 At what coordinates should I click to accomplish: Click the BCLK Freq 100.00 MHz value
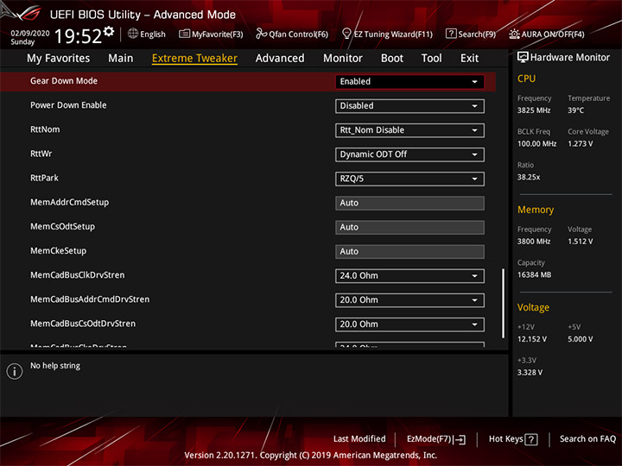tap(536, 144)
